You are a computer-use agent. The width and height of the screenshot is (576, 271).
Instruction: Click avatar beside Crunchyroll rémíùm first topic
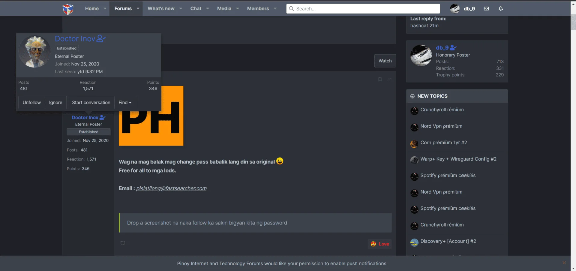click(414, 111)
